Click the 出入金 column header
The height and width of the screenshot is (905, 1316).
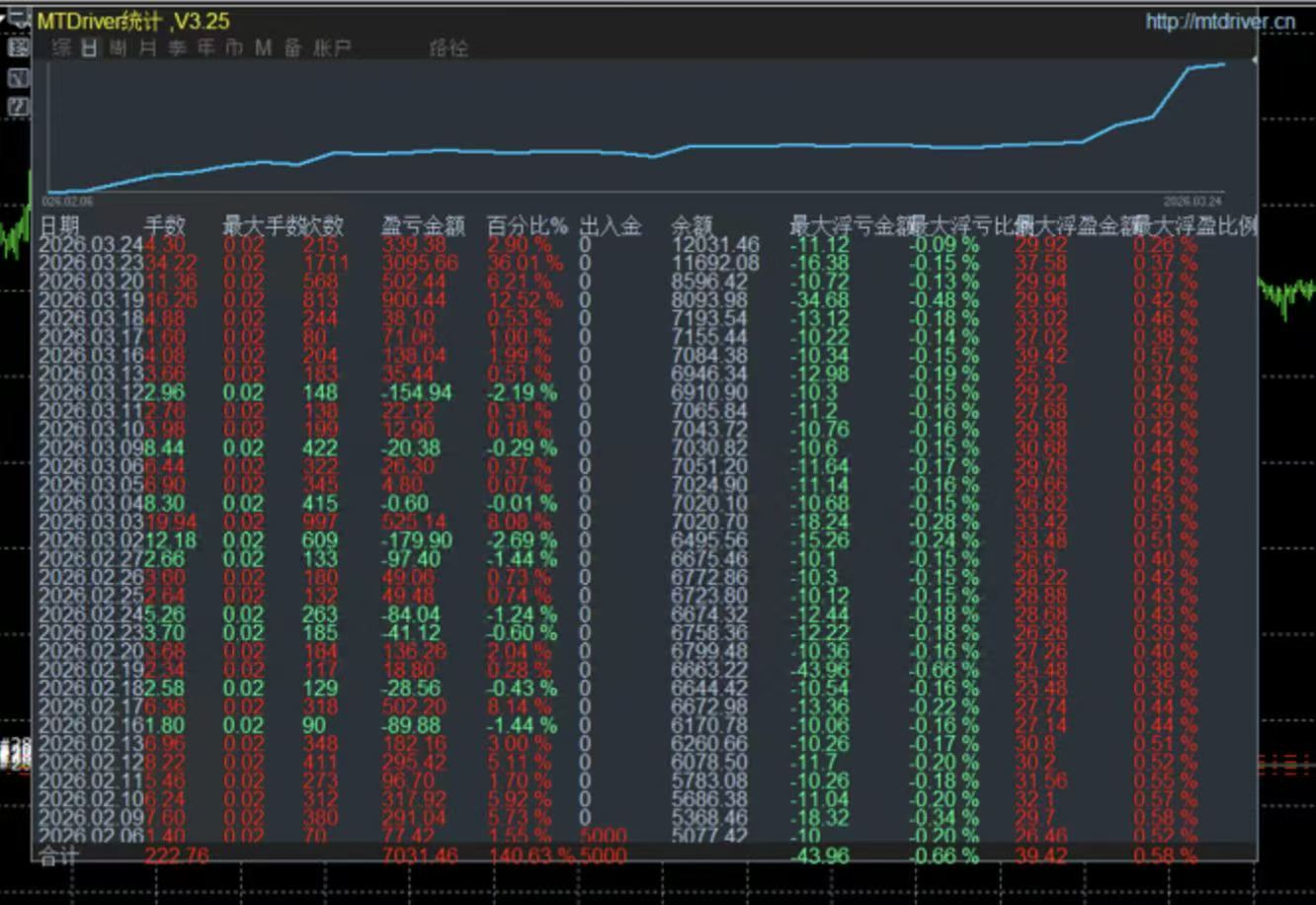610,225
